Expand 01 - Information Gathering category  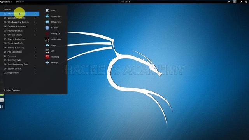coord(20,14)
